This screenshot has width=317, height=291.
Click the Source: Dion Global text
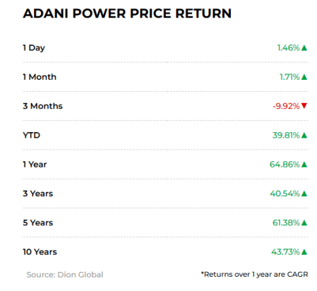65,275
